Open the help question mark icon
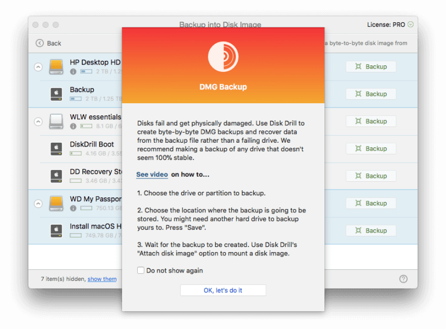This screenshot has width=446, height=329. [x=403, y=279]
